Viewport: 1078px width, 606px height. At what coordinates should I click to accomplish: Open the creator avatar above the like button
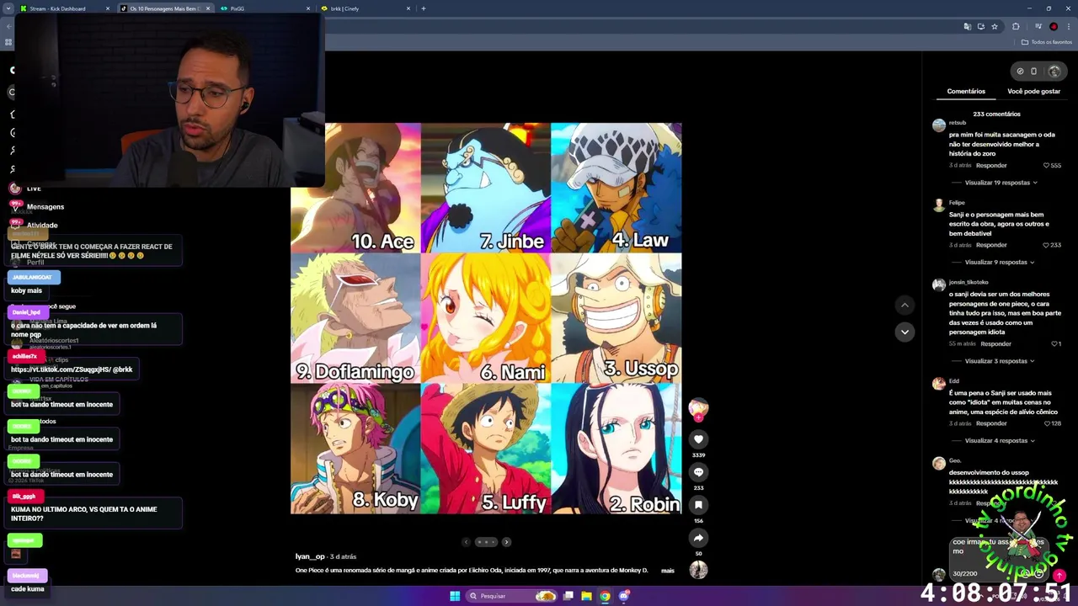click(698, 408)
